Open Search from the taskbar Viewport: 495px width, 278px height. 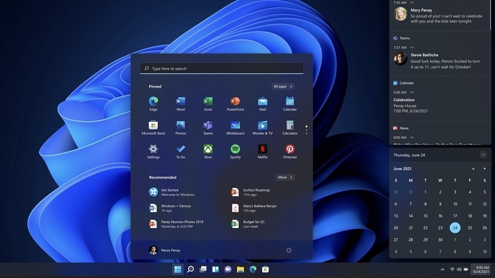coord(191,269)
